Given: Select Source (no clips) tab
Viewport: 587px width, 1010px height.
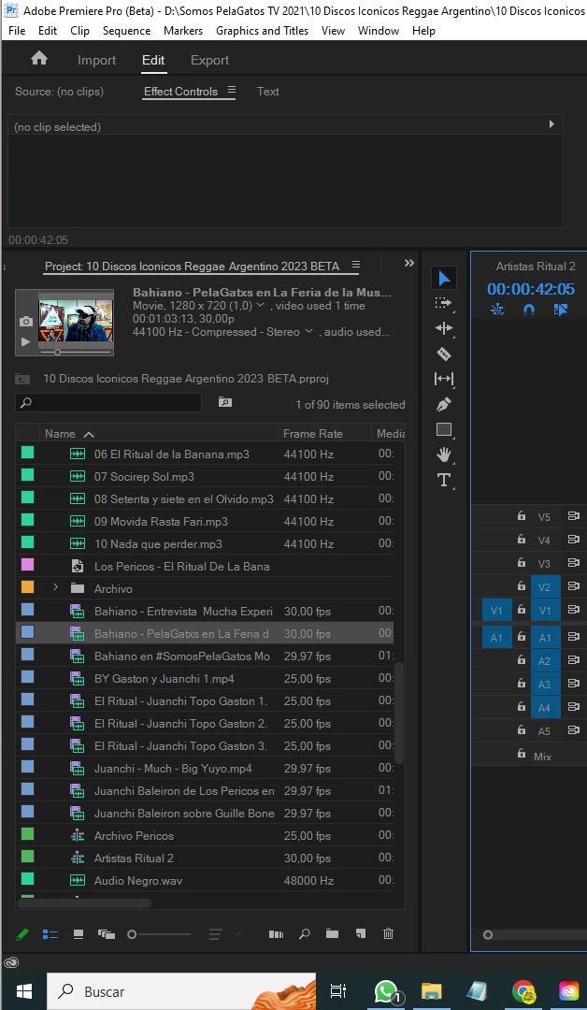Looking at the screenshot, I should click(x=59, y=92).
